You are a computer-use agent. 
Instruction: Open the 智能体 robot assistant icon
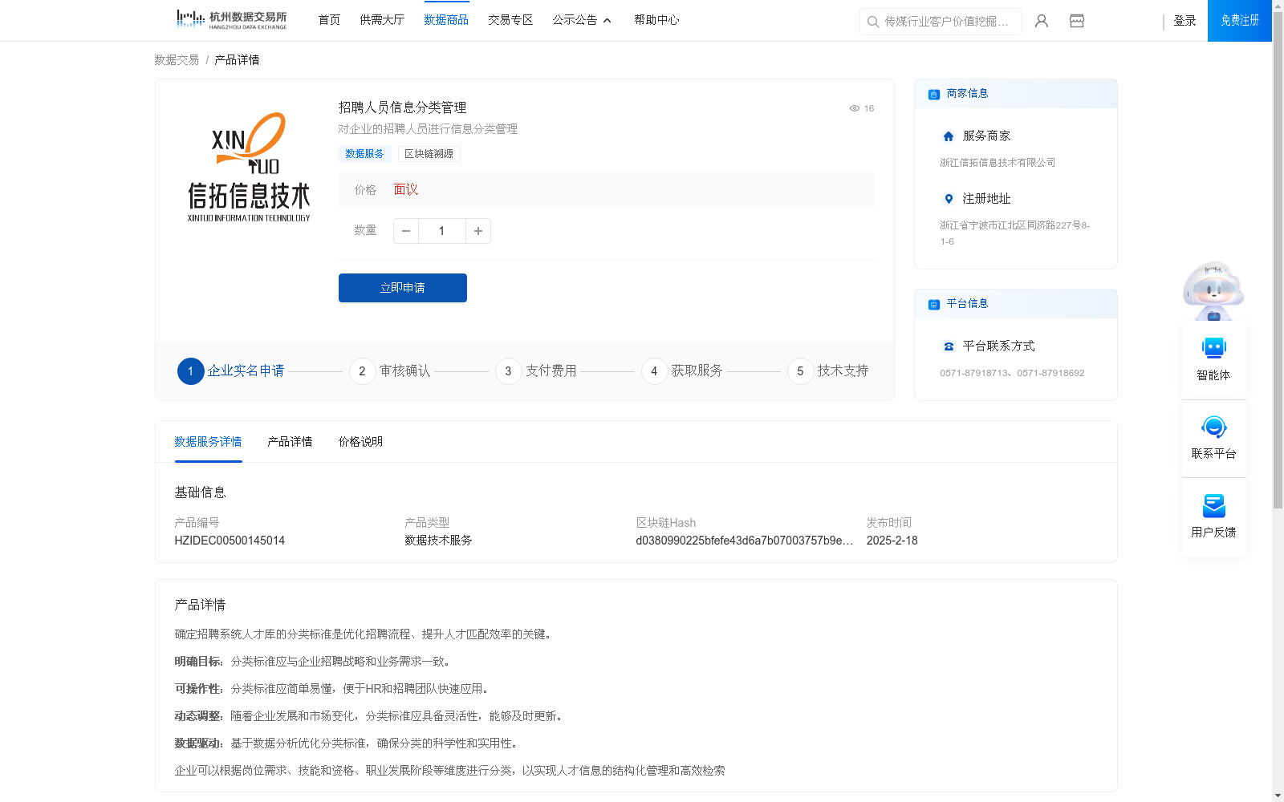1214,348
